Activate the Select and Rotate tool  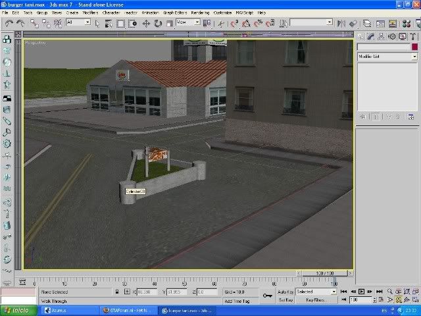(x=158, y=24)
